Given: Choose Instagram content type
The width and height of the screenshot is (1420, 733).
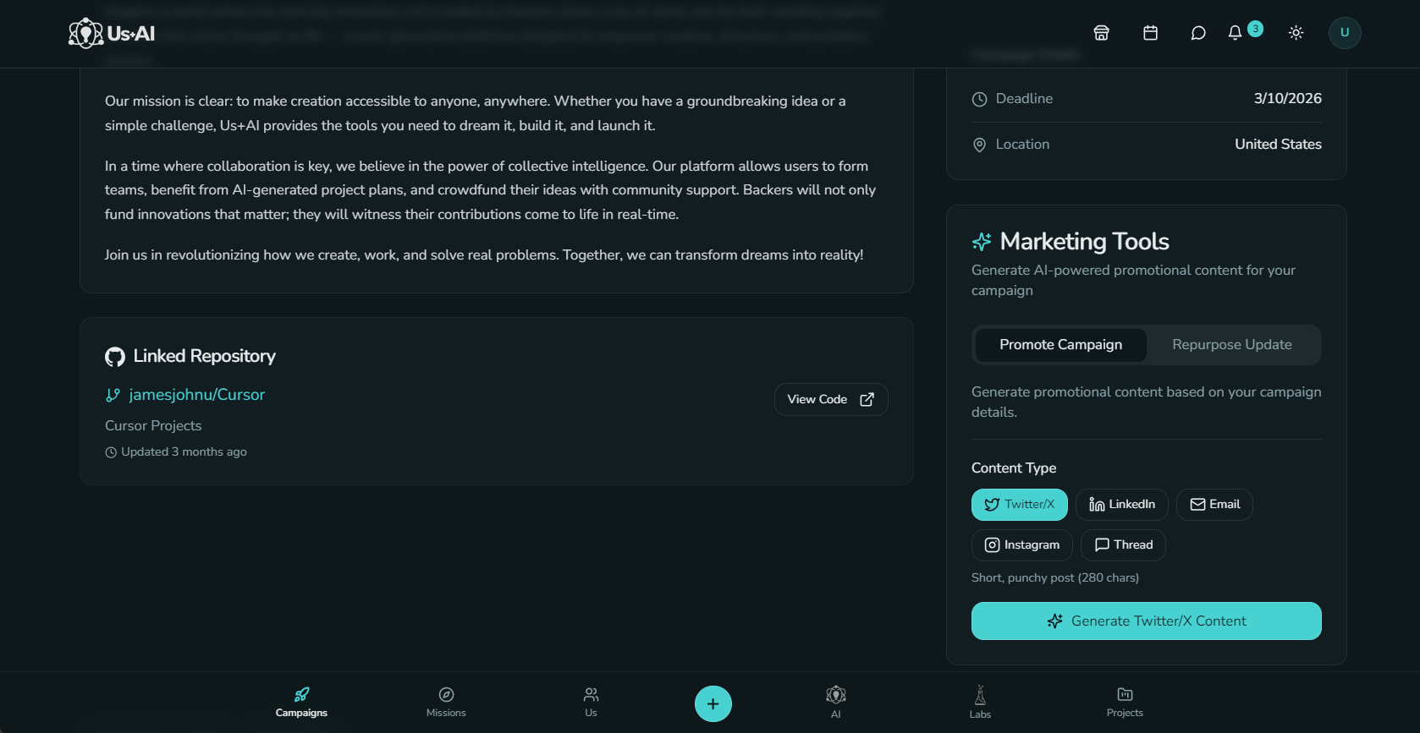Looking at the screenshot, I should 1021,545.
